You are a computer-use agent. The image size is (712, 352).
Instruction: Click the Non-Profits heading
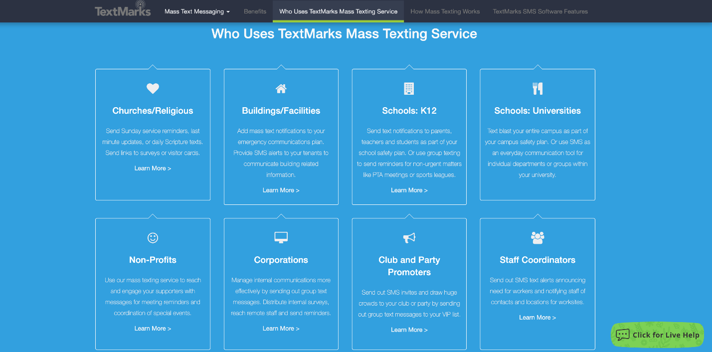[x=153, y=260]
